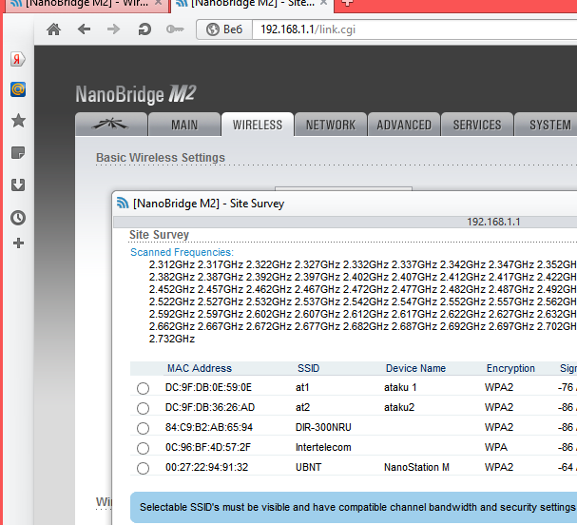
Task: Open bookmarks star in sidebar
Action: (x=18, y=121)
